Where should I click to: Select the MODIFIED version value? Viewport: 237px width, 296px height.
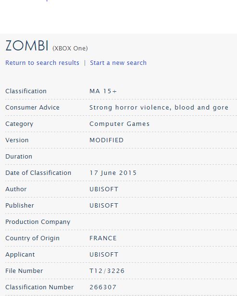pyautogui.click(x=107, y=140)
